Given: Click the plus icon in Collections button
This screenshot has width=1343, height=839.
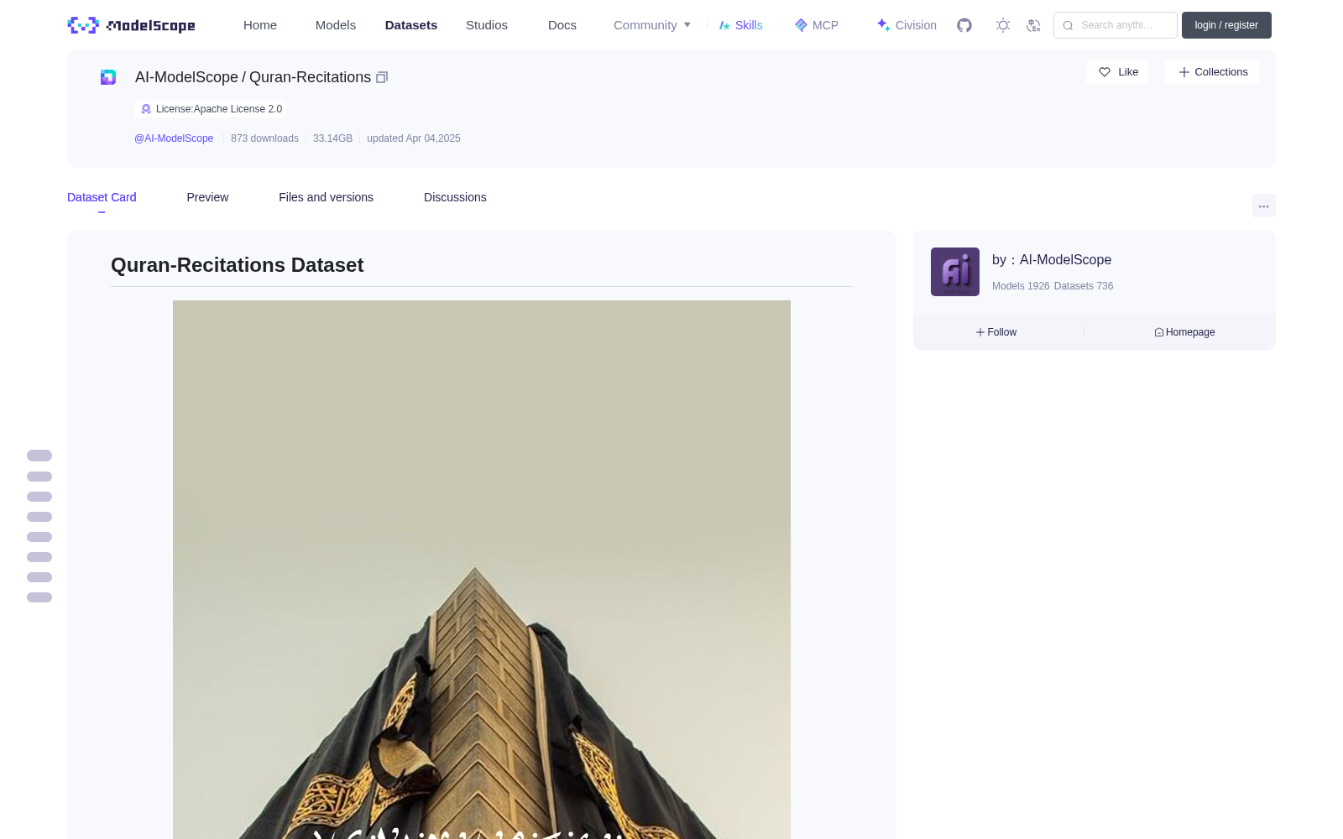Looking at the screenshot, I should pos(1184,72).
